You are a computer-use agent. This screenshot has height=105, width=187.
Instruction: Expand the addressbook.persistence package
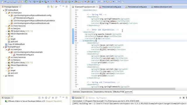pos(9,21)
